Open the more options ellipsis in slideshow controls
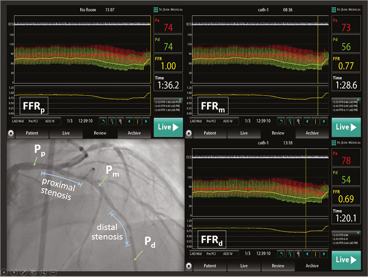Viewport: 368px width, 277px height. [53, 272]
